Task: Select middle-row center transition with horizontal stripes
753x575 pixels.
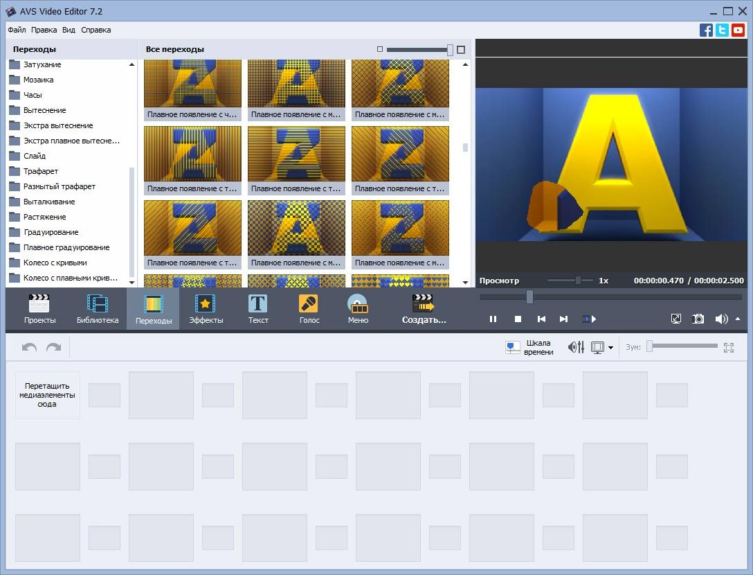Action: pos(296,160)
